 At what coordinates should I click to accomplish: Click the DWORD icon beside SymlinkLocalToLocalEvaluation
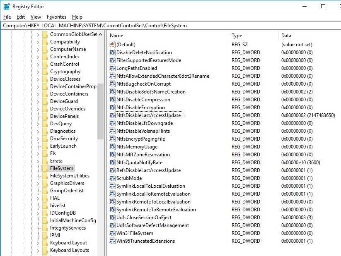click(x=112, y=186)
